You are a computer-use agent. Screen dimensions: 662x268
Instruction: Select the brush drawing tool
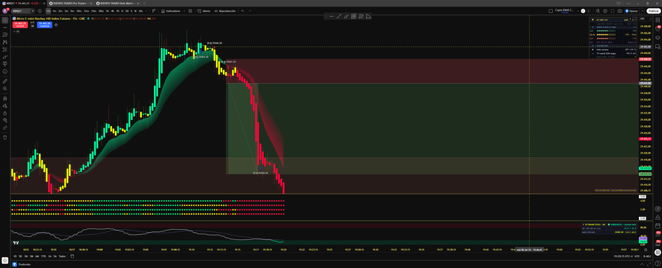point(5,57)
